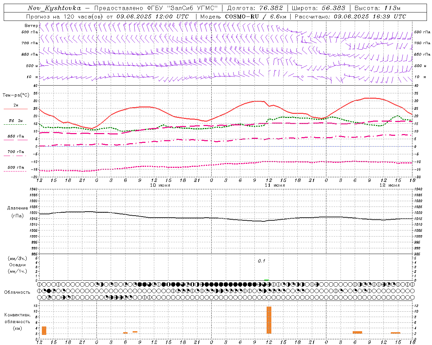
Task: Click the longitude value Долгота: 76.382
Action: click(255, 8)
